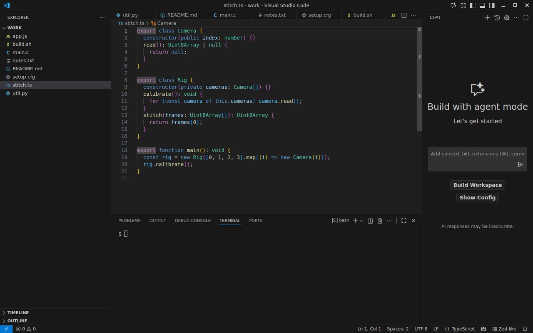Open the stitch.ts breadcrumb dropdown
Image resolution: width=533 pixels, height=333 pixels.
[132, 23]
